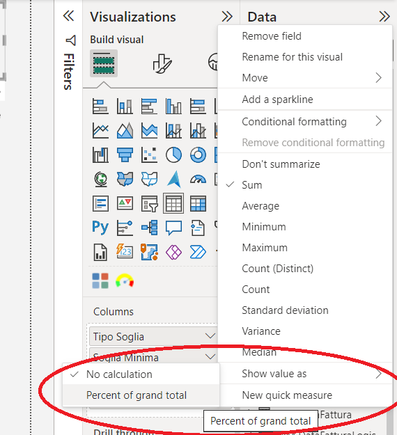Select line and clustered column chart visual
This screenshot has width=397, height=435.
198,131
